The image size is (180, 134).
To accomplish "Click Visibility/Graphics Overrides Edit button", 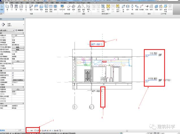I will click(18, 47).
